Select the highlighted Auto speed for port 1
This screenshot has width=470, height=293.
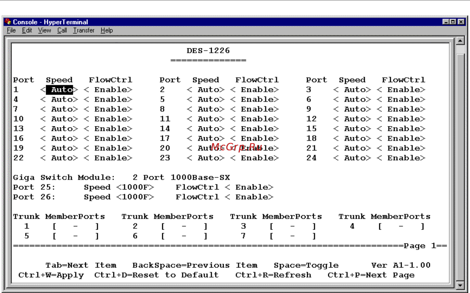(x=59, y=90)
